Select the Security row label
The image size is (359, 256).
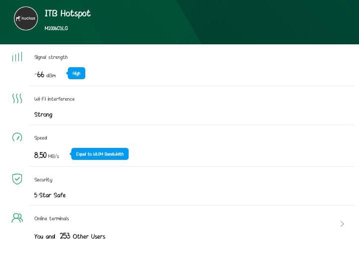[x=43, y=180]
